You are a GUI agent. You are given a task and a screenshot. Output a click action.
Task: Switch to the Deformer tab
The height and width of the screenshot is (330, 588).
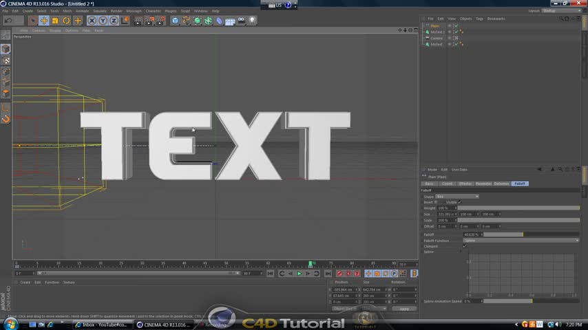point(501,184)
